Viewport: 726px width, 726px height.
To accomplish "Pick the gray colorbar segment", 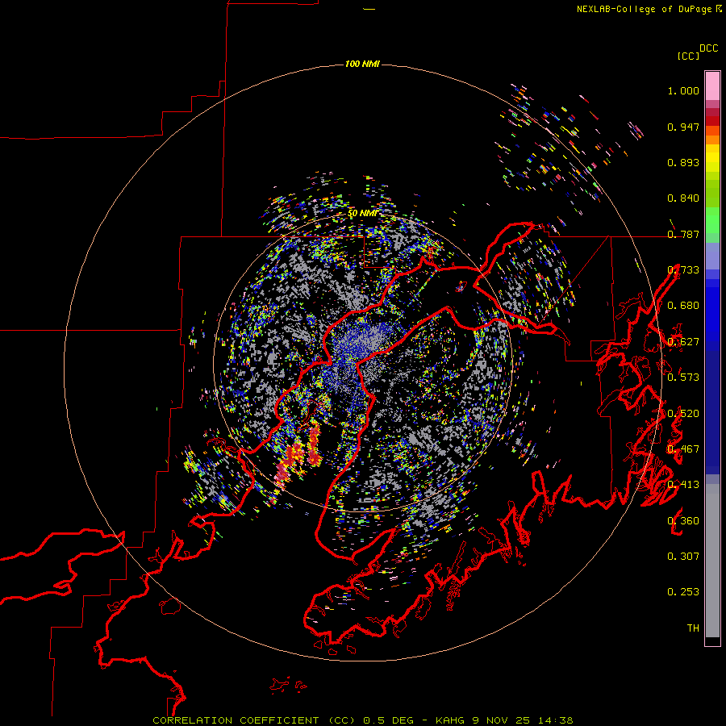I will (712, 561).
